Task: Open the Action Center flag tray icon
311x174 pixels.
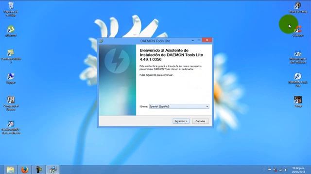Action: (269, 170)
